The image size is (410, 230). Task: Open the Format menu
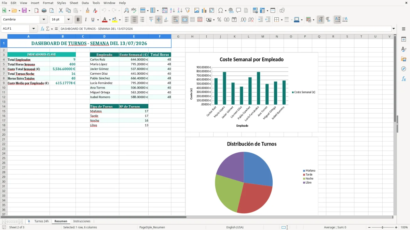click(48, 3)
